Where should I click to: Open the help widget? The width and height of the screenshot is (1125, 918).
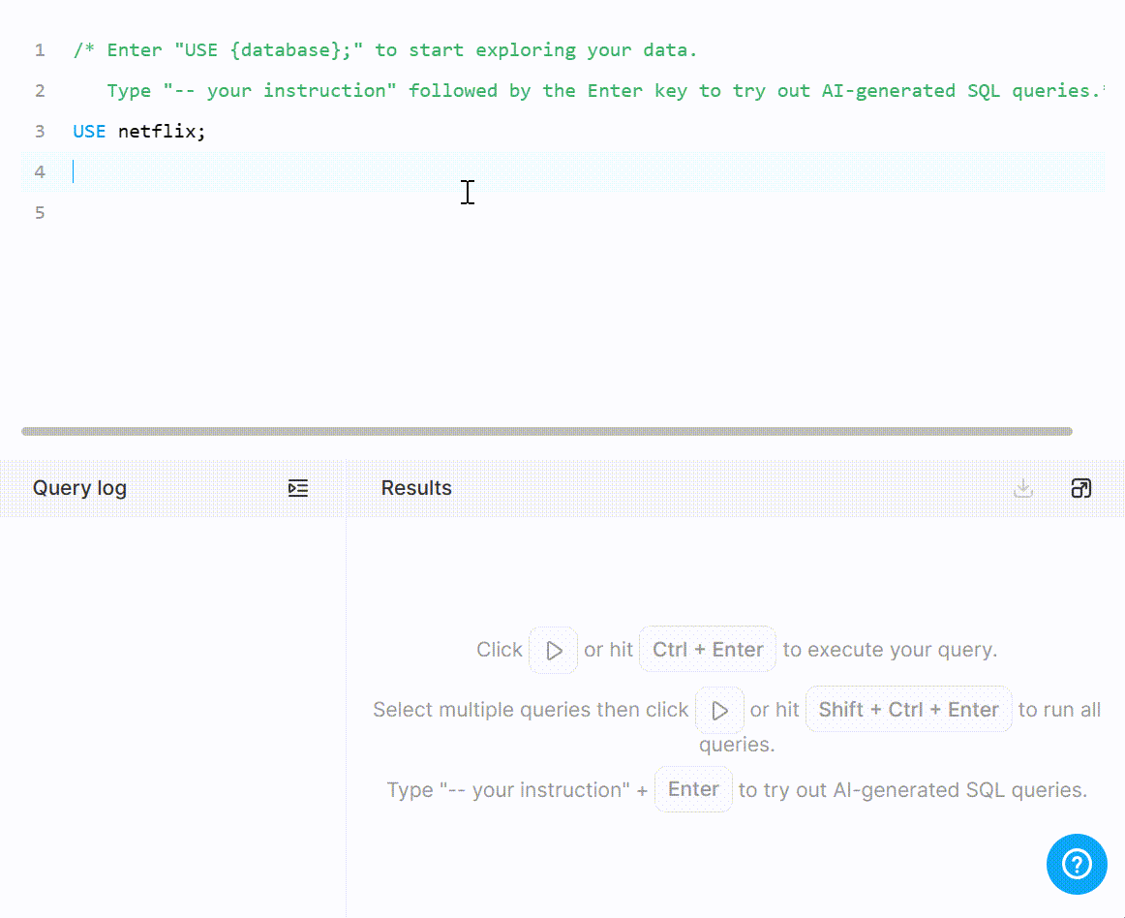1077,864
